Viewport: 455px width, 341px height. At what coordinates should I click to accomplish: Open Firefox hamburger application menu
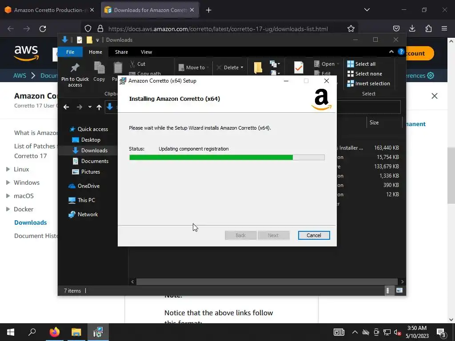tap(444, 28)
